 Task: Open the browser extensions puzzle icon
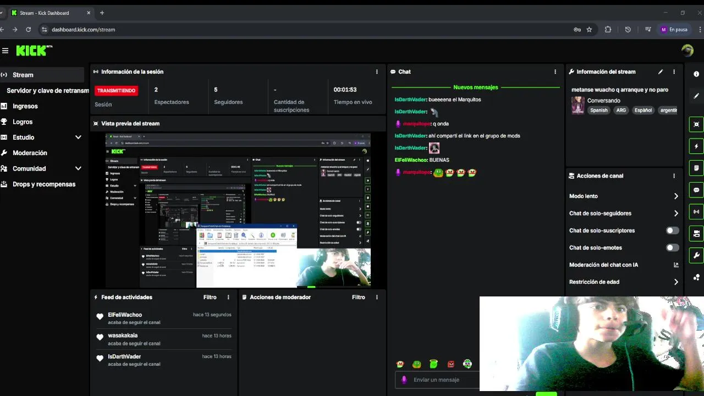click(x=608, y=30)
